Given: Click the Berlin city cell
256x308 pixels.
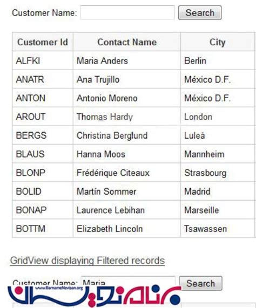Looking at the screenshot, I should pyautogui.click(x=218, y=60).
